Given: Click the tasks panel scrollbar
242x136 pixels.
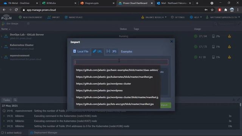Looking at the screenshot, I should (x=240, y=105).
